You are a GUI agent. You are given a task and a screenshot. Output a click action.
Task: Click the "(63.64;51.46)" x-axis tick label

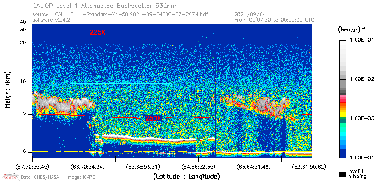[254, 166]
